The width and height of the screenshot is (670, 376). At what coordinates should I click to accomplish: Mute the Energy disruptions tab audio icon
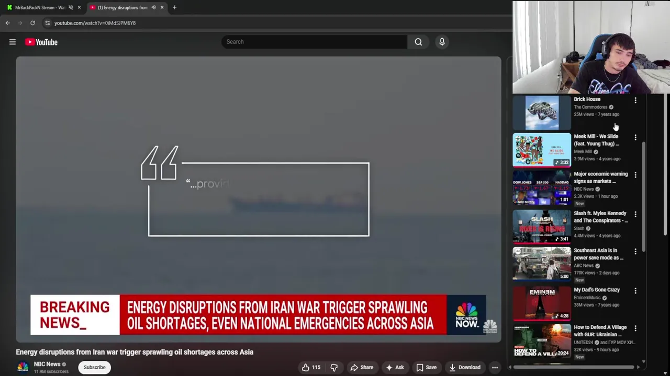[153, 7]
